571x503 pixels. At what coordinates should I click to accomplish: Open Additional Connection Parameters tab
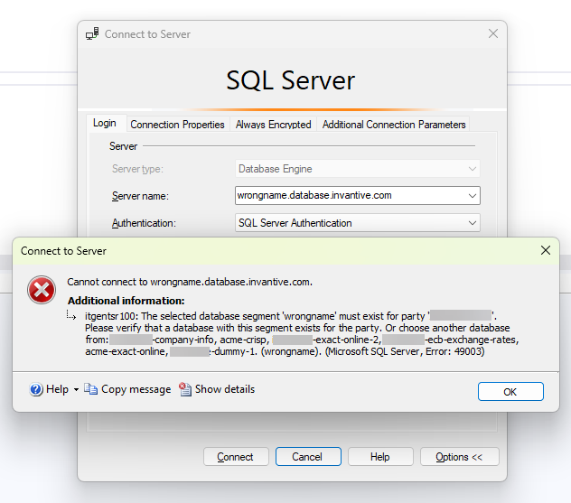(394, 125)
